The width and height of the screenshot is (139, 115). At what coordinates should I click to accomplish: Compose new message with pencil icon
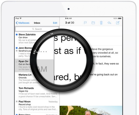coord(118,22)
